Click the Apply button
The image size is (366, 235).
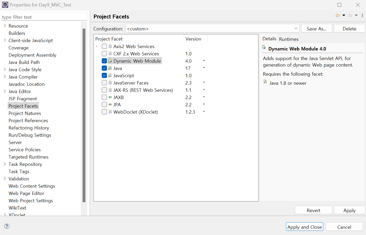(x=349, y=210)
